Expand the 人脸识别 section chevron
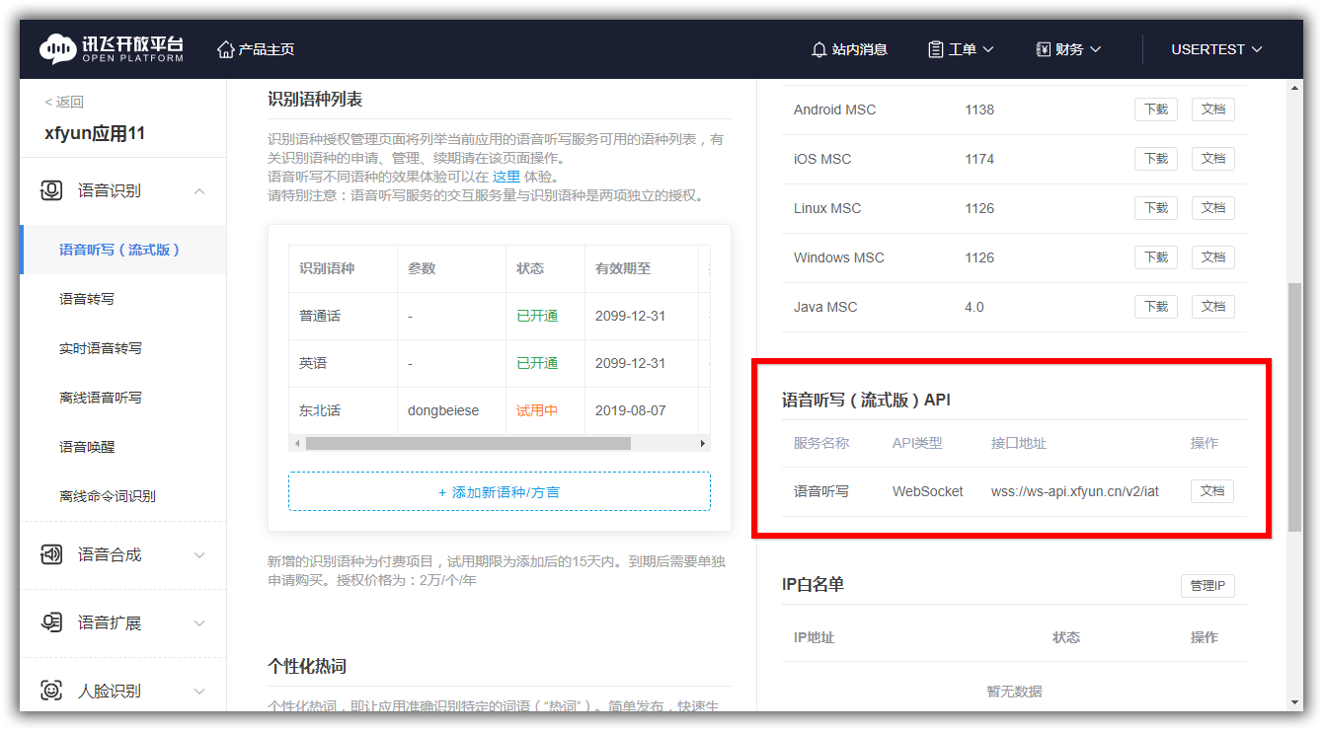The image size is (1323, 731). pyautogui.click(x=199, y=691)
